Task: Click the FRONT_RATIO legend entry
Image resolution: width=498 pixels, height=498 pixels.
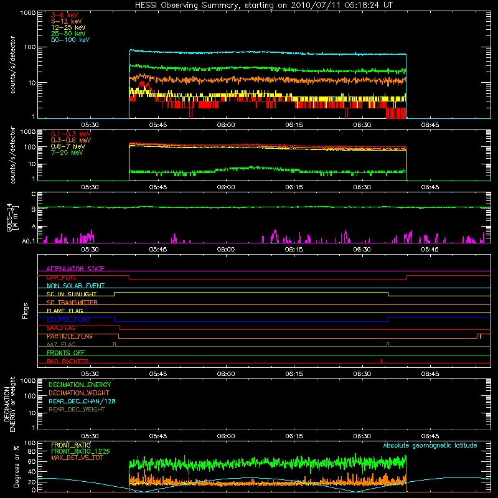Action: (71, 445)
